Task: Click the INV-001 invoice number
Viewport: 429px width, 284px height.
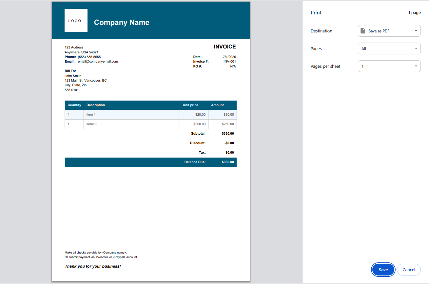Action: (229, 62)
